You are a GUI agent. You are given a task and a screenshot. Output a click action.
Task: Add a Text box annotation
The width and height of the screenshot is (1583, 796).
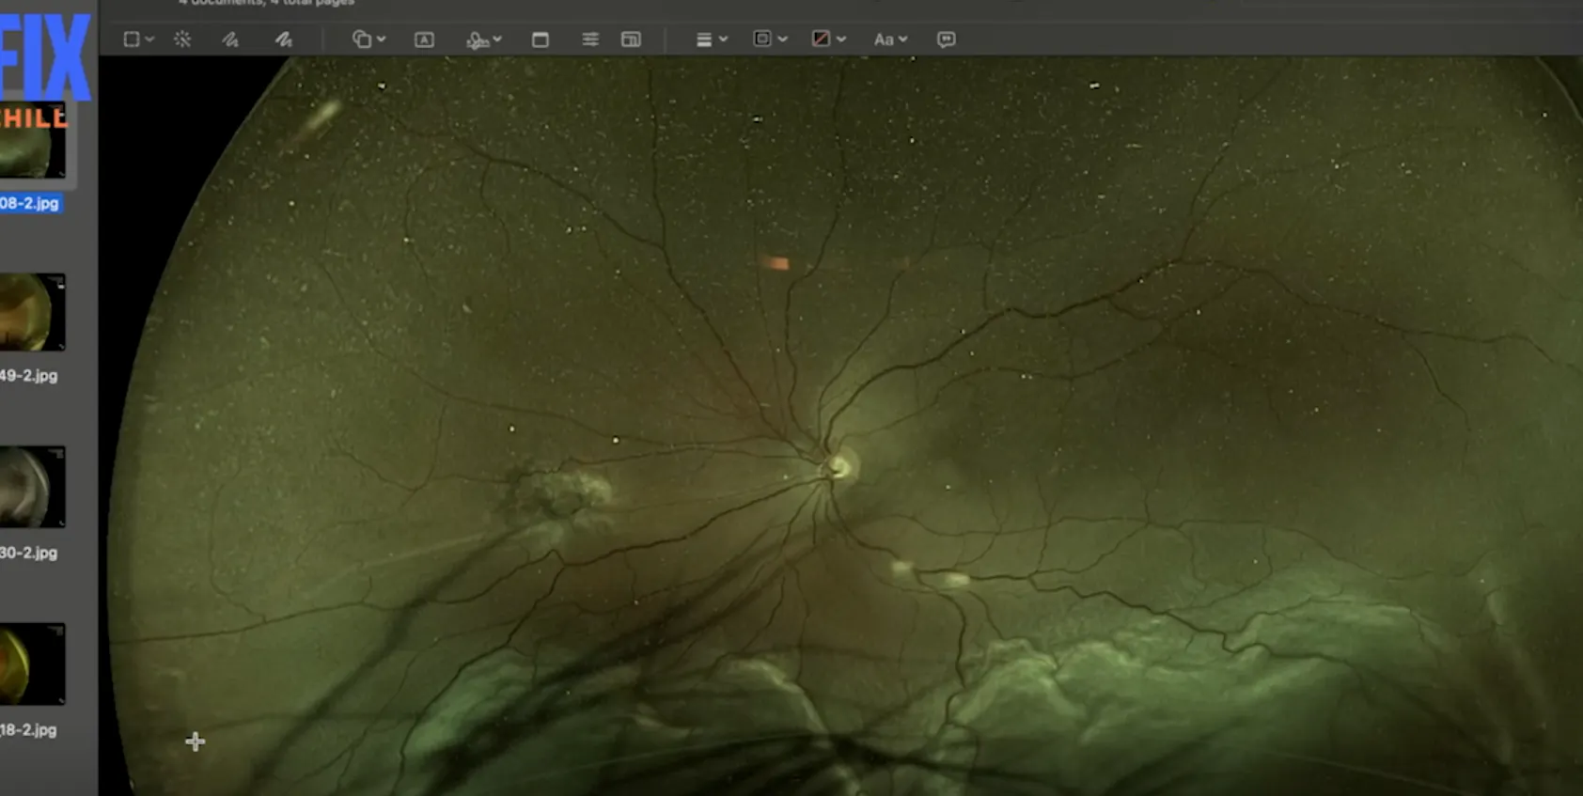pos(424,39)
